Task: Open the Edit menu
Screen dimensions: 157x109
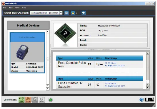Action: coord(11,8)
